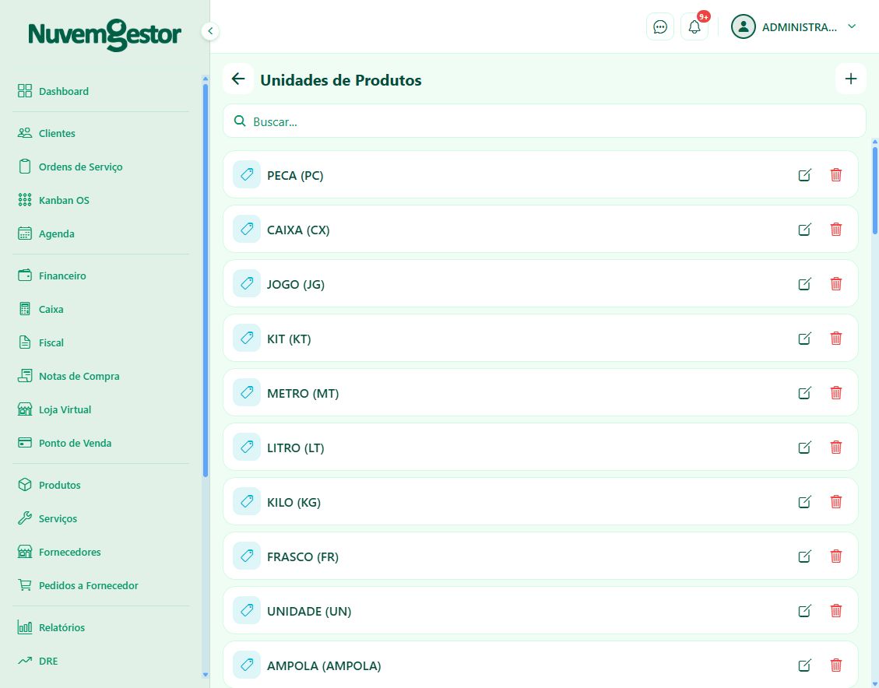Open the notifications bell
This screenshot has width=879, height=688.
pyautogui.click(x=694, y=27)
